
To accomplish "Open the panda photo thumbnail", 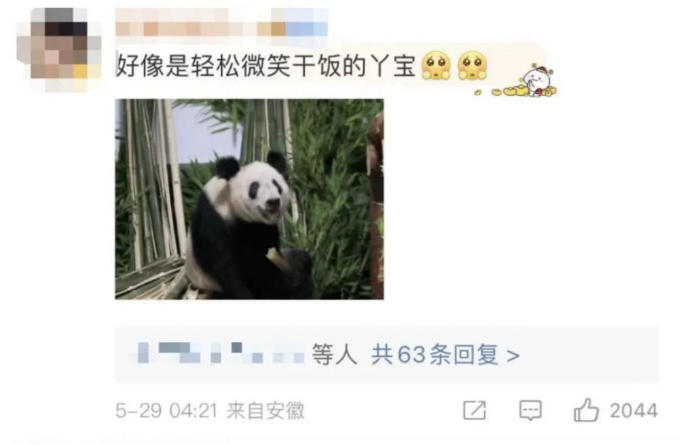I will click(x=249, y=199).
